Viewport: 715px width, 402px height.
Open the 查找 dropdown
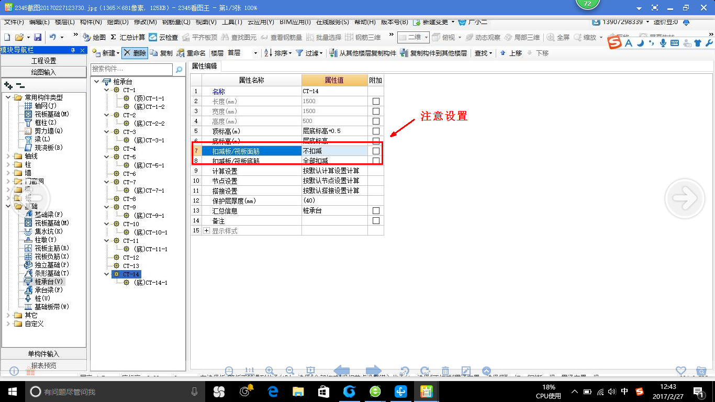tap(484, 53)
